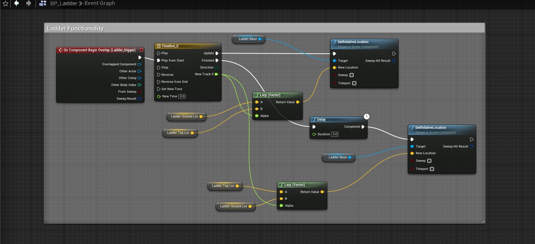Click the favorite star icon

click(5, 3)
